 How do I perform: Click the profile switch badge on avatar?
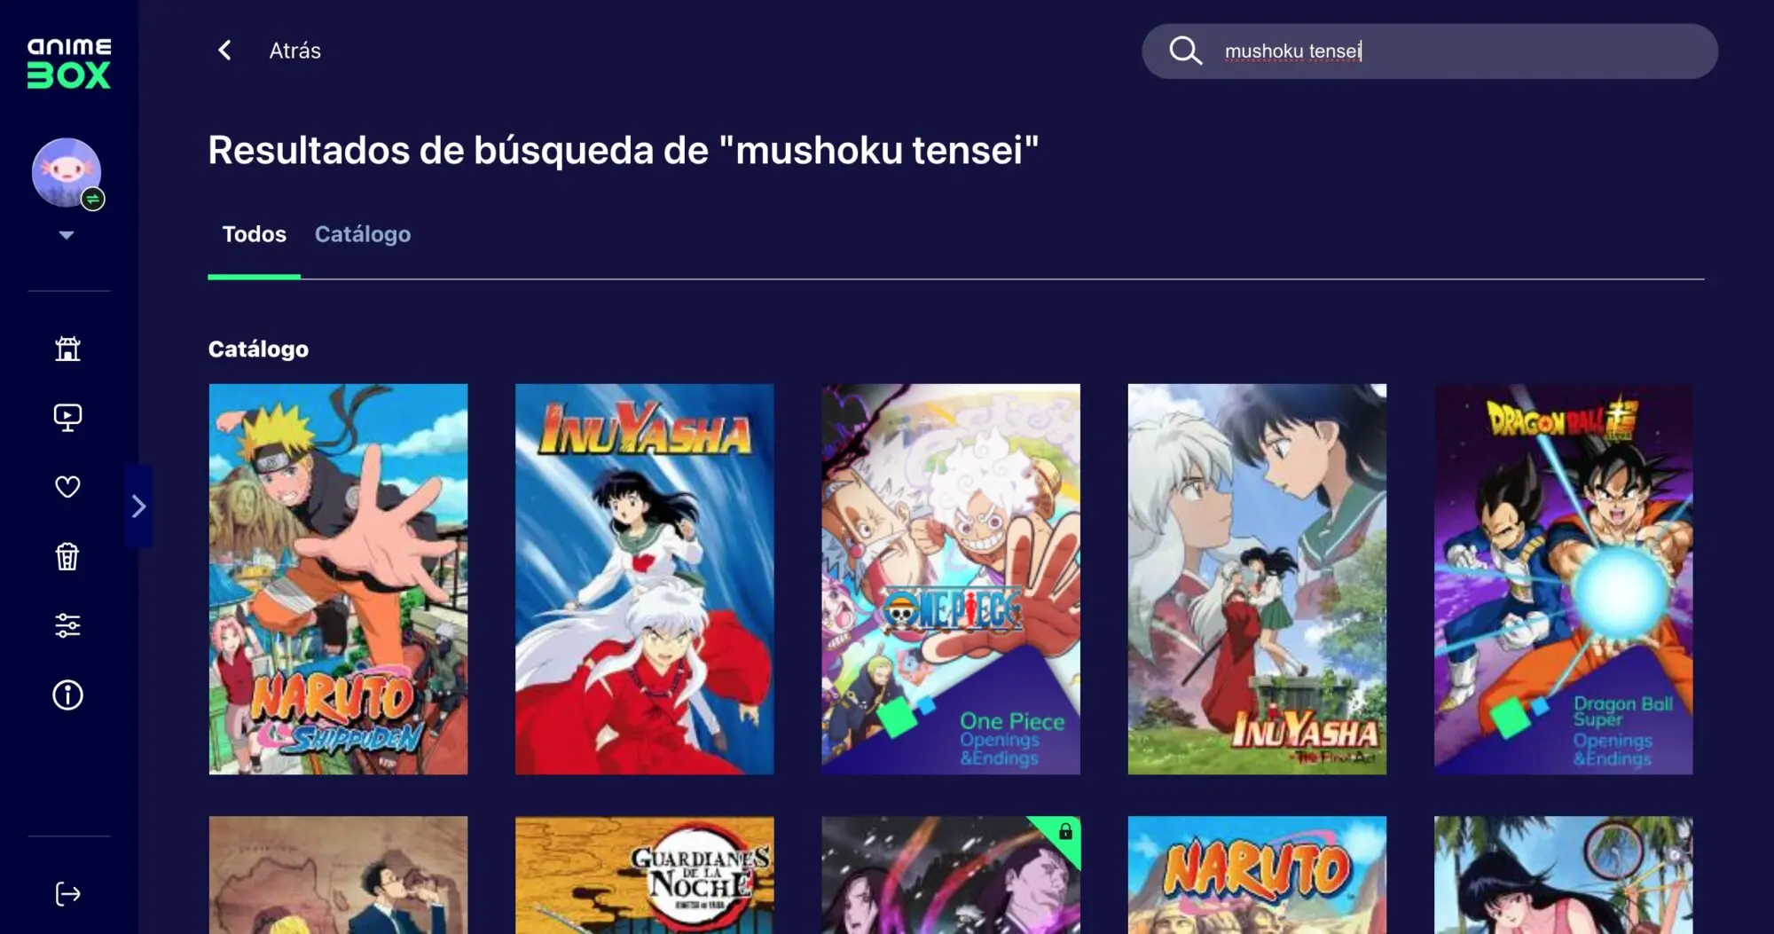click(93, 199)
